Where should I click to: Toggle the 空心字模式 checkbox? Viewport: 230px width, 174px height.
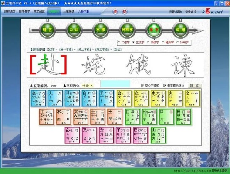pos(142,85)
